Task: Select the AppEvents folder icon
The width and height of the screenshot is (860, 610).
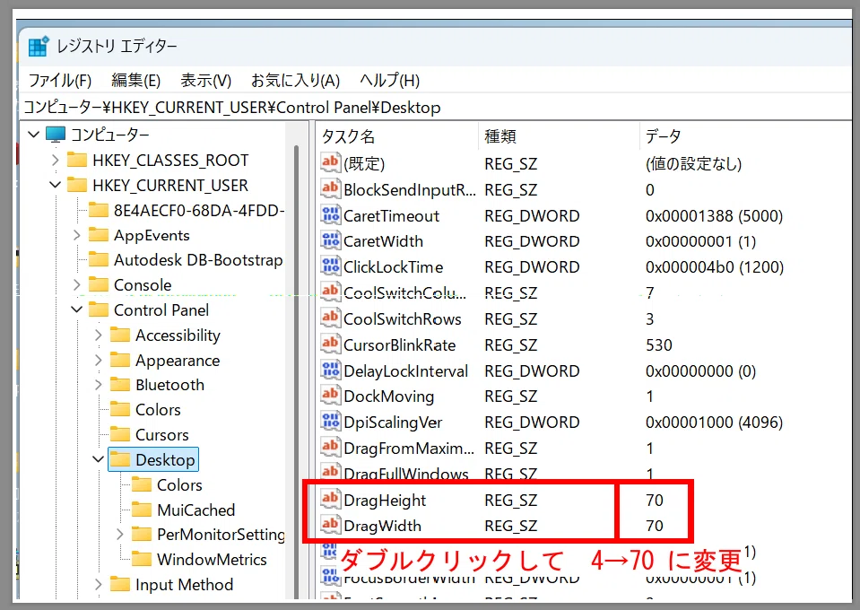Action: pyautogui.click(x=98, y=235)
